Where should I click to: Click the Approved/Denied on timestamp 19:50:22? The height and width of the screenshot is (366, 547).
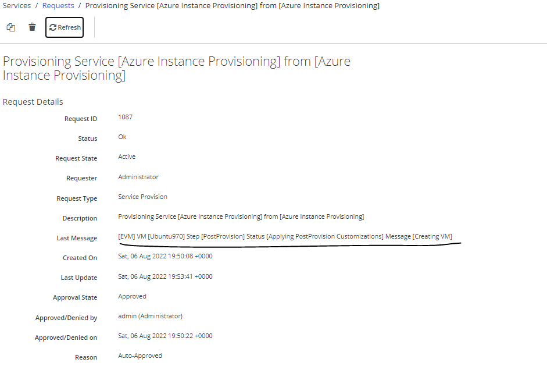165,336
